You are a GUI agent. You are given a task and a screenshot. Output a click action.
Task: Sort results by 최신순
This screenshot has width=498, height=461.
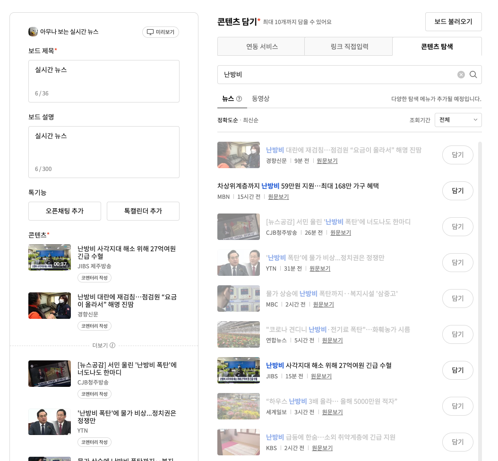[x=250, y=120]
